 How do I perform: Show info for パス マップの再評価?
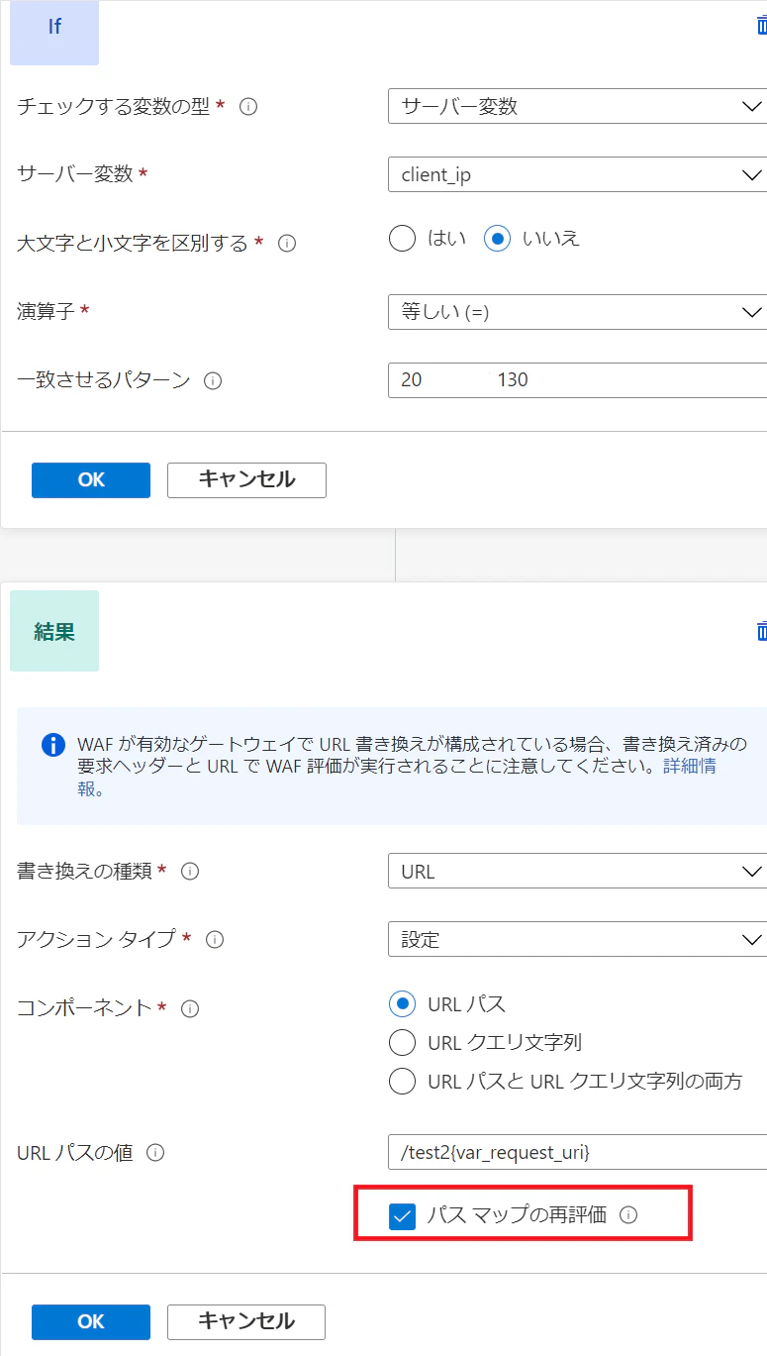pos(627,1215)
